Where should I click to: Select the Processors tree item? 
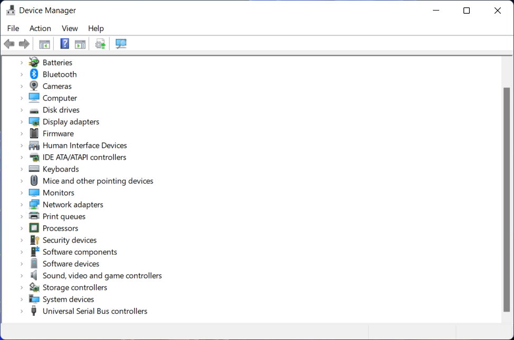pos(60,228)
